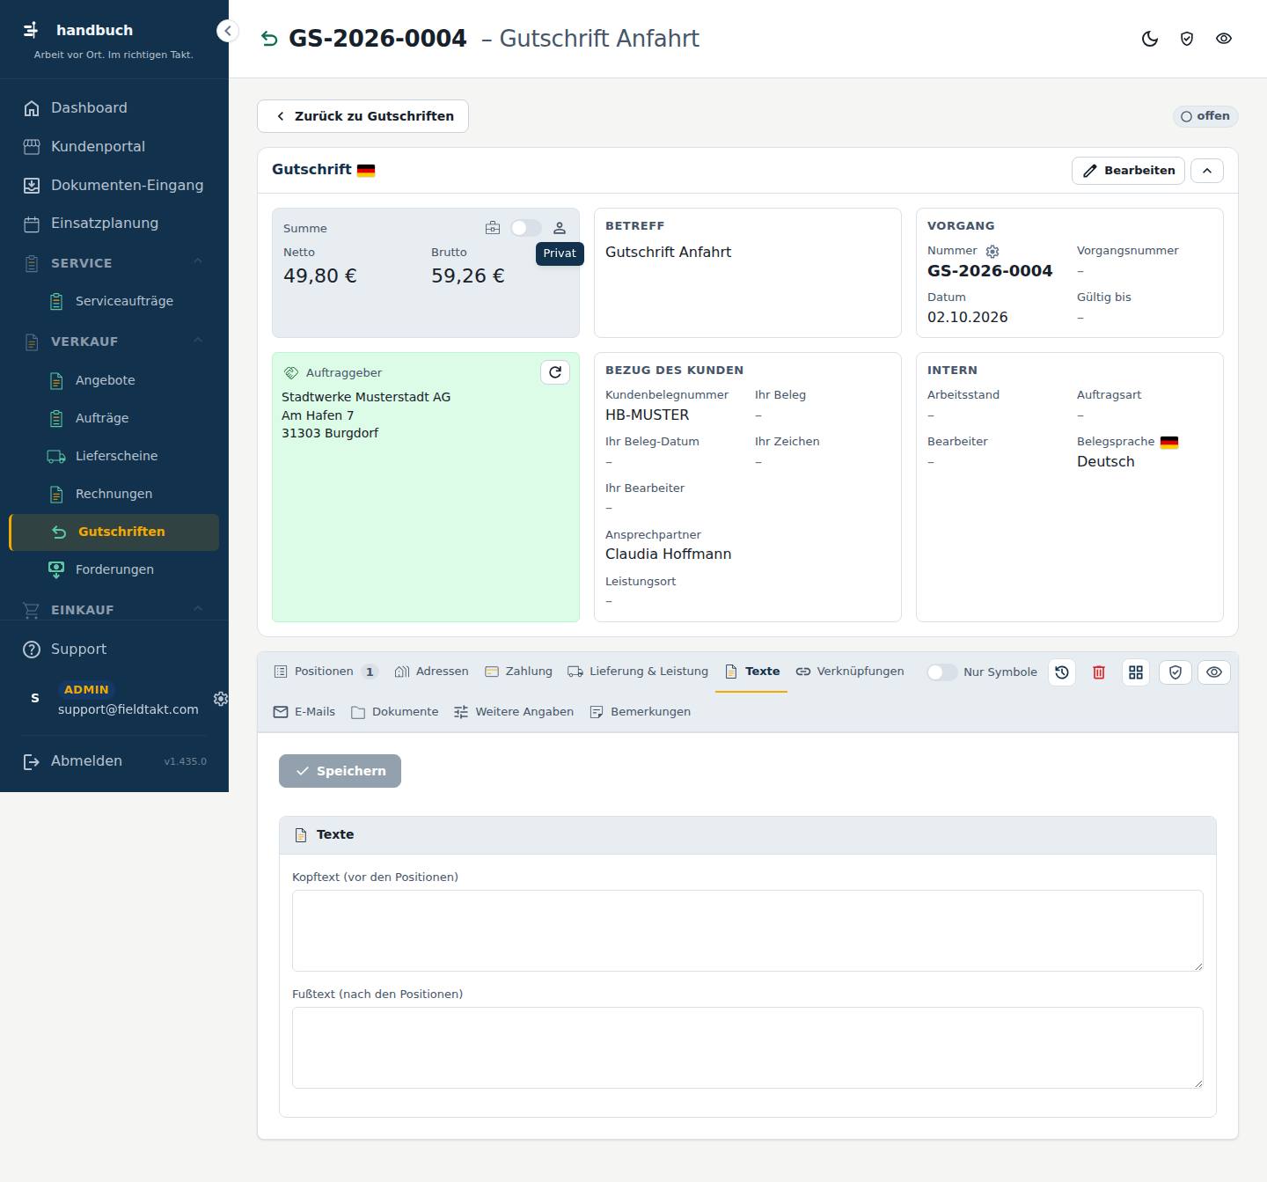Open Dashboard from the sidebar

(114, 108)
